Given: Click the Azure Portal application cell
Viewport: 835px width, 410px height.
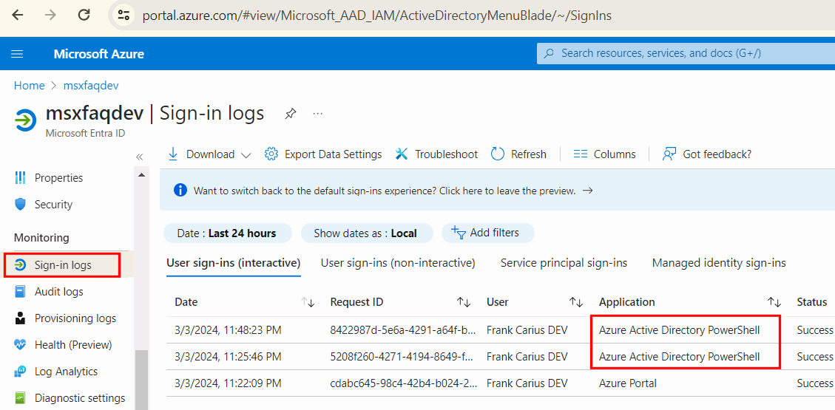Looking at the screenshot, I should [x=628, y=383].
